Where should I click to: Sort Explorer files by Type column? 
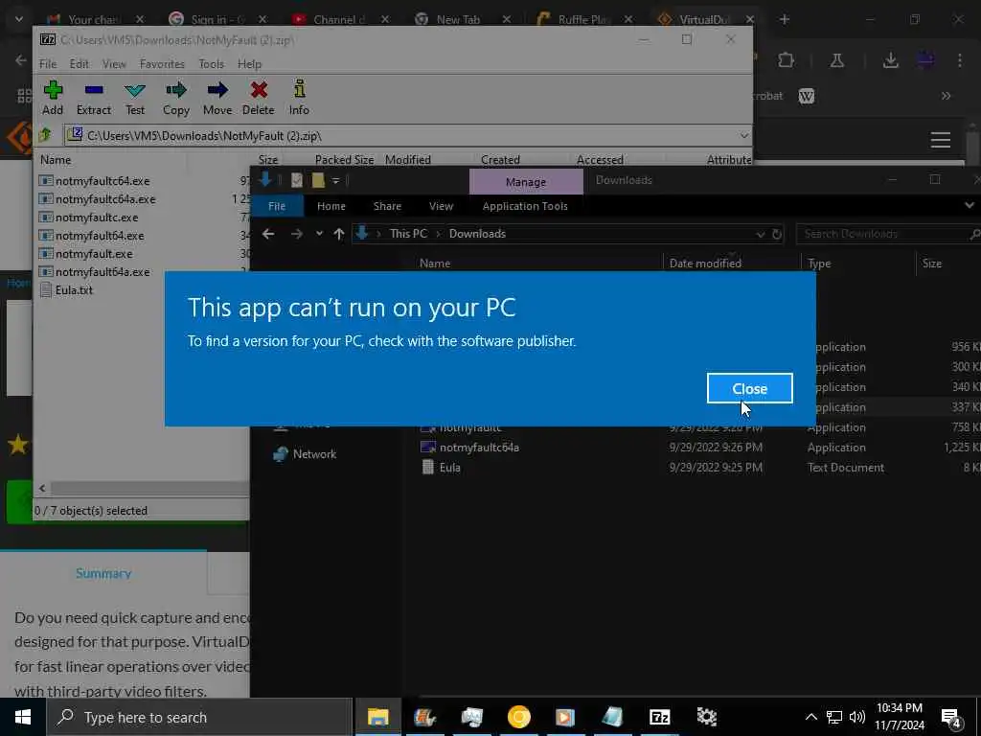click(x=819, y=264)
